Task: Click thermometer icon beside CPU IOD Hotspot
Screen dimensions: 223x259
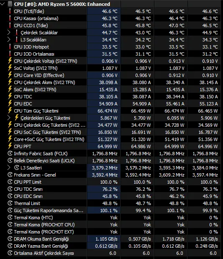Action: pyautogui.click(x=10, y=46)
